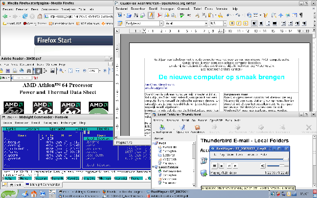Go back with Firefox's green back arrow

pyautogui.click(x=5, y=16)
